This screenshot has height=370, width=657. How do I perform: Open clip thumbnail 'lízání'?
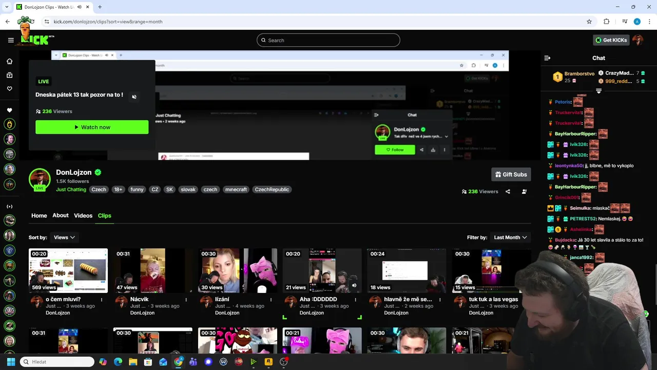pos(238,271)
